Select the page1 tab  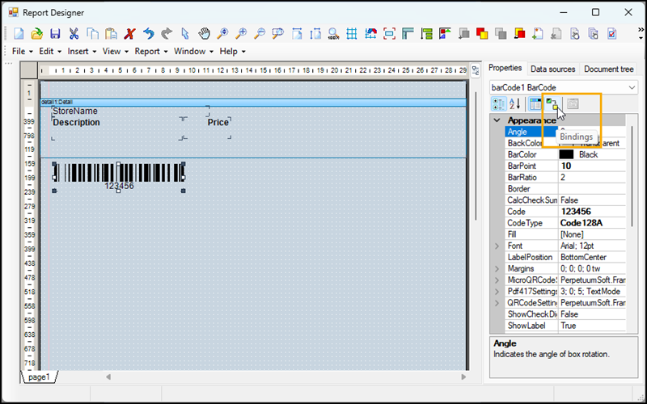point(39,377)
